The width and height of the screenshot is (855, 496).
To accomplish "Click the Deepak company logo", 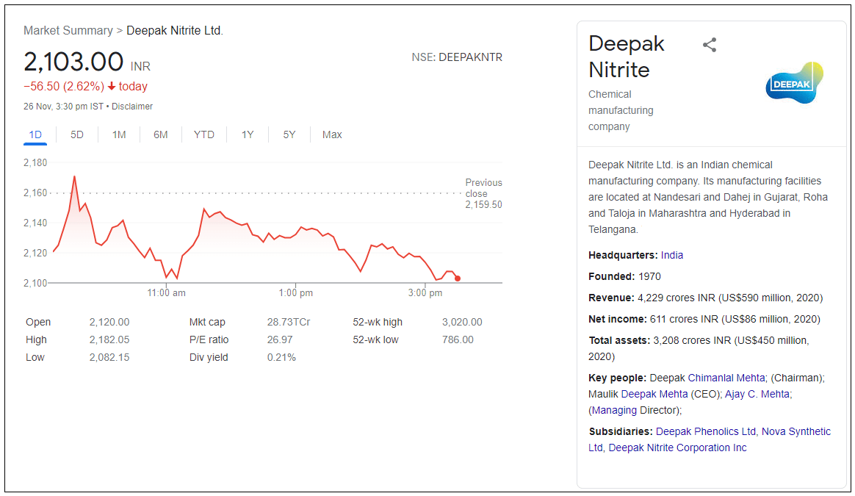I will coord(794,82).
